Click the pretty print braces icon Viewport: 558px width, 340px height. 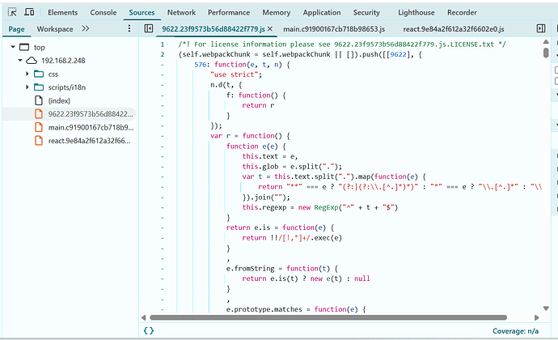click(149, 331)
